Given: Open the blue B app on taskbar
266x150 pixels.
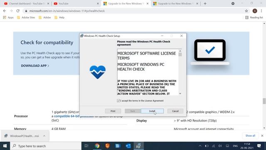Looking at the screenshot, I should point(118,146).
